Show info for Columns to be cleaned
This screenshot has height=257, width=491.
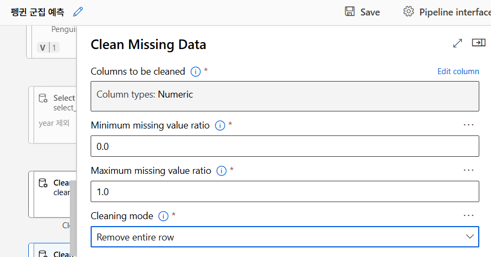point(196,71)
